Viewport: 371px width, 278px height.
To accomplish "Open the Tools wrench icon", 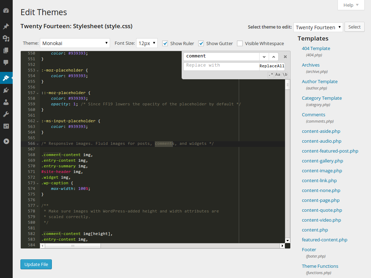I will click(6, 114).
